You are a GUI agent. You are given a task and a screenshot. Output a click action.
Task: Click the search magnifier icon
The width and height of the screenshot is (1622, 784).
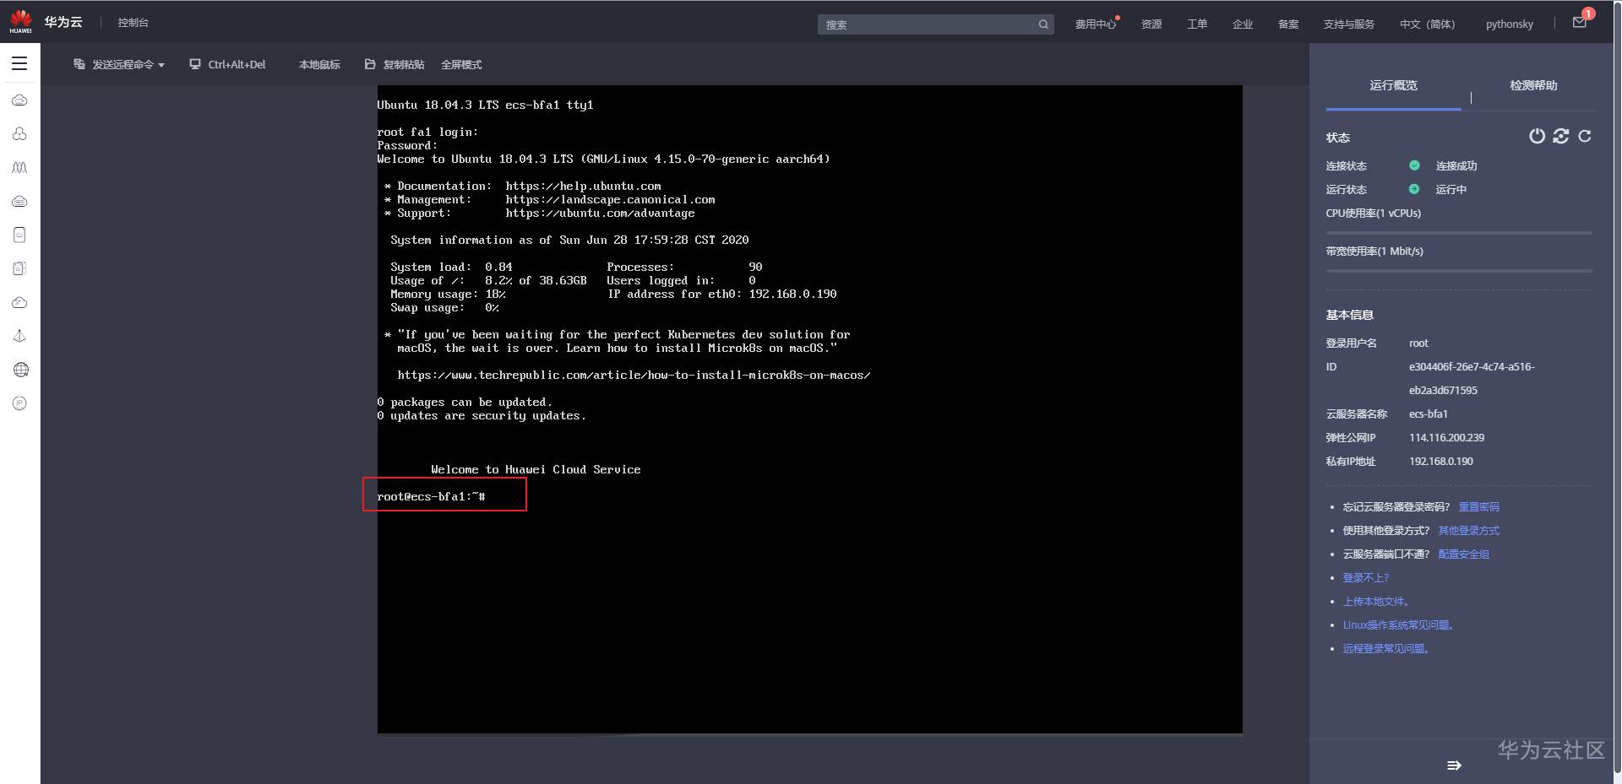click(1043, 24)
